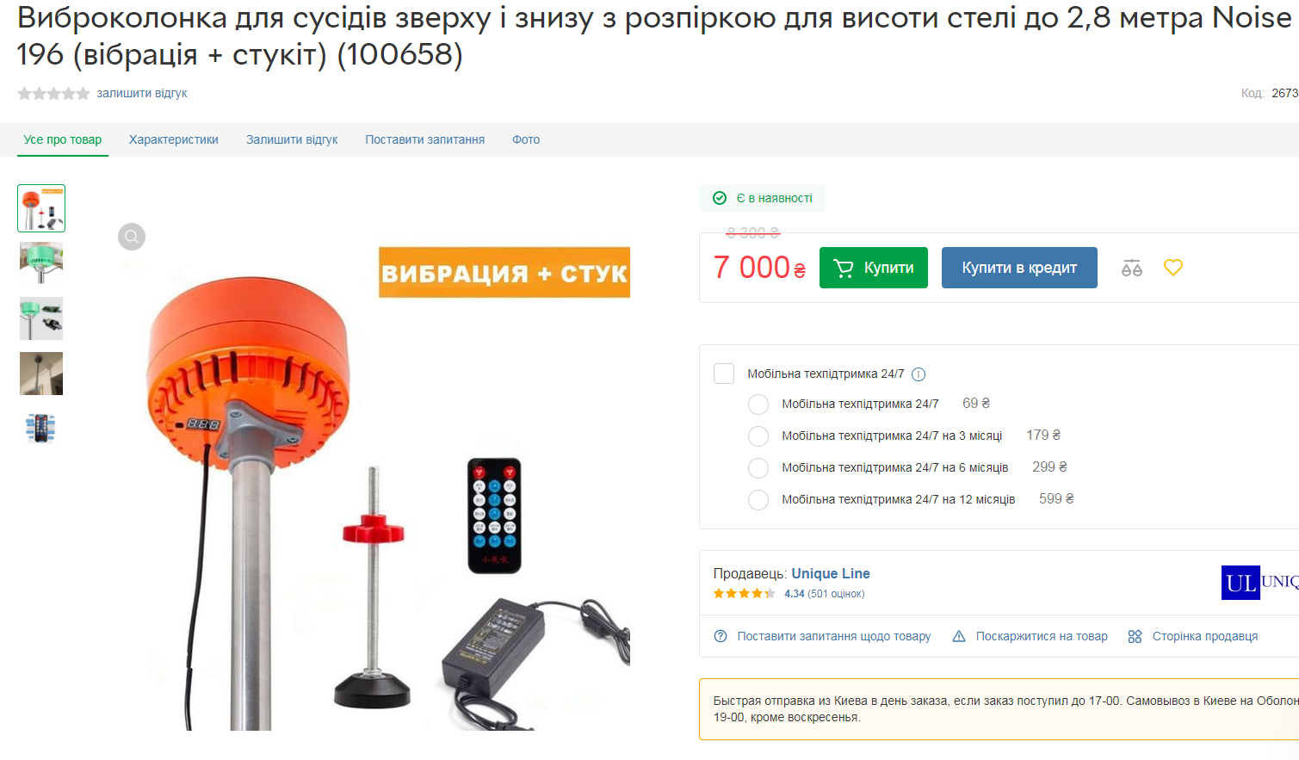
Task: Open the Поставити запитання tab
Action: [x=424, y=139]
